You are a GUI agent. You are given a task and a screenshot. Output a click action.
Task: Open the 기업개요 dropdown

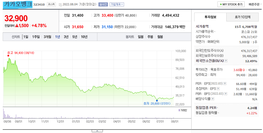pos(117,5)
